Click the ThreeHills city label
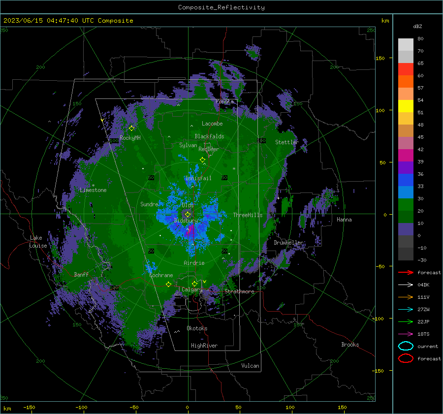The width and height of the screenshot is (443, 414). pyautogui.click(x=248, y=215)
